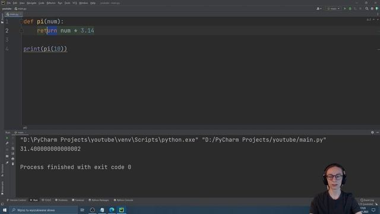380x214 pixels.
Task: Open the Windows Start menu
Action: point(5,210)
